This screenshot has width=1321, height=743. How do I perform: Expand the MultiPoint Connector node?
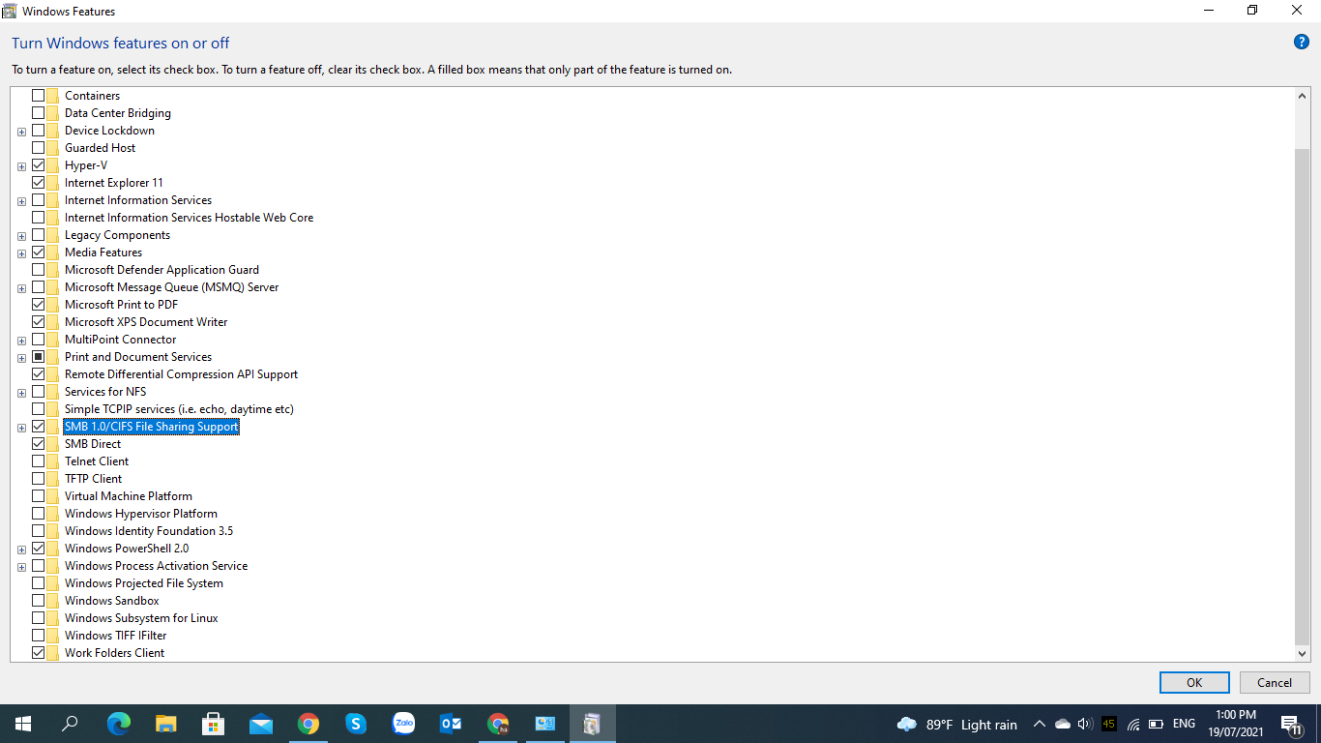pyautogui.click(x=21, y=341)
